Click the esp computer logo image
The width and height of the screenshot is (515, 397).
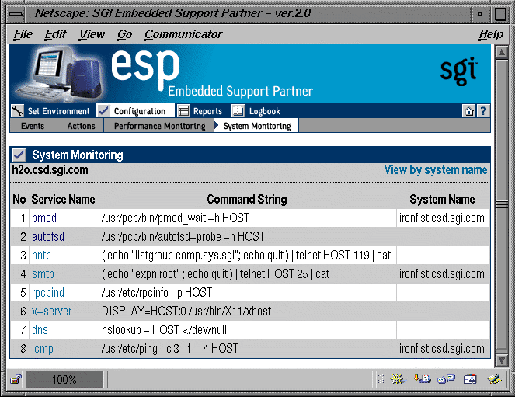click(x=61, y=74)
